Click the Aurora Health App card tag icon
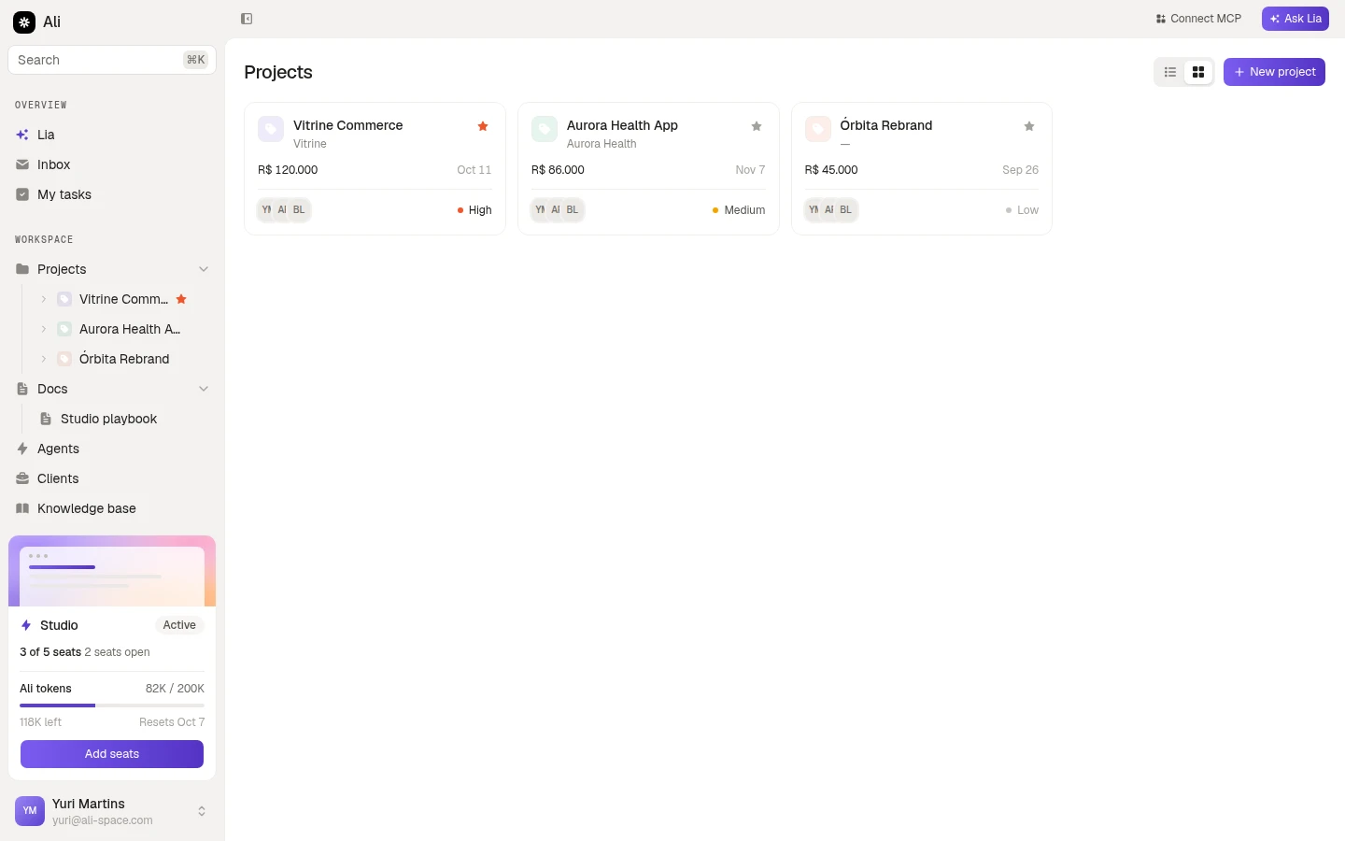This screenshot has width=1345, height=841. (x=545, y=129)
